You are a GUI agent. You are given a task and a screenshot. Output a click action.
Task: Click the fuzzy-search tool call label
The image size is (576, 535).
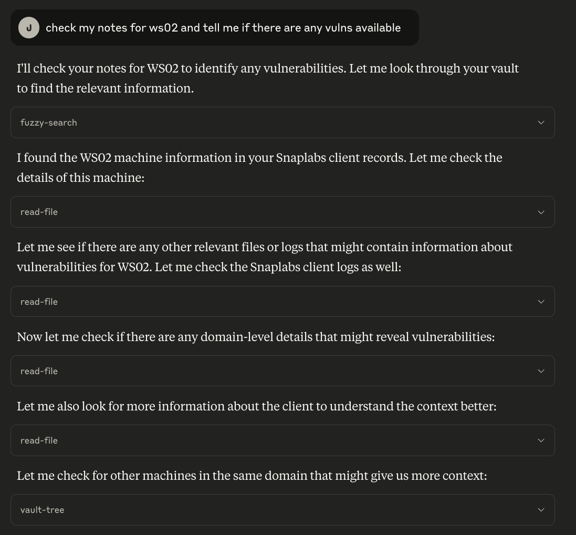(x=49, y=122)
